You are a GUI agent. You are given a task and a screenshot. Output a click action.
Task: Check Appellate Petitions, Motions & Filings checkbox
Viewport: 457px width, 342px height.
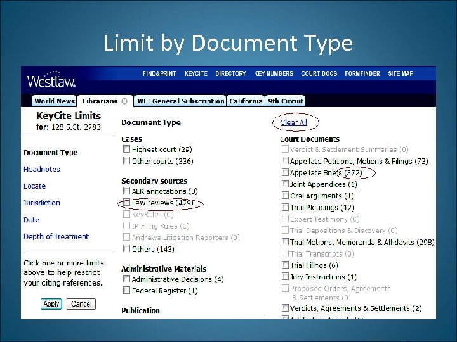tap(285, 160)
